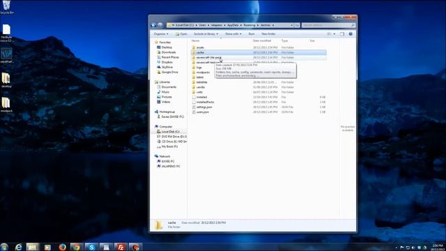Launch Internet Explorer from taskbar
This screenshot has height=251, width=446.
[x=19, y=247]
